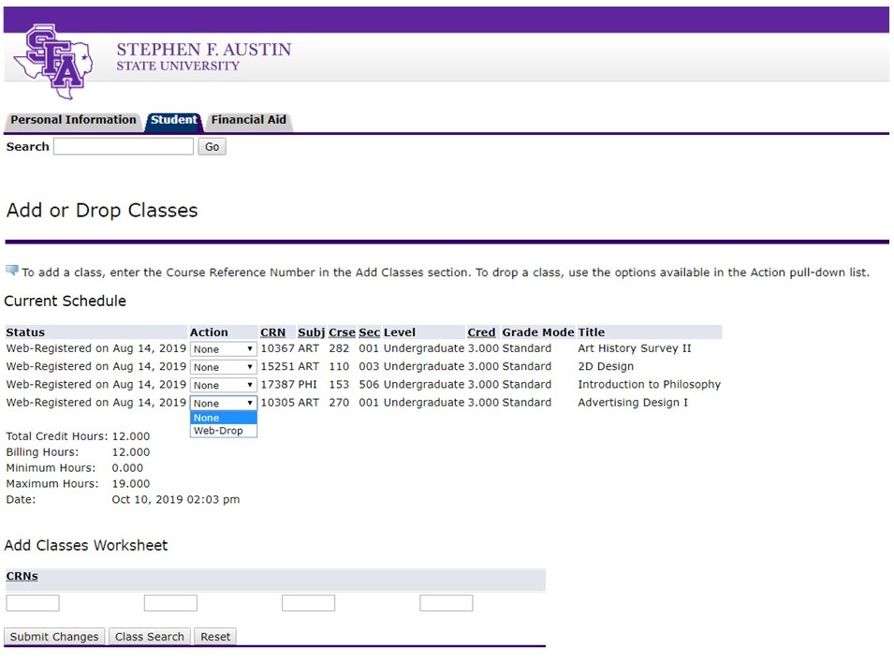Image resolution: width=894 pixels, height=663 pixels.
Task: Click the Search text field
Action: [x=124, y=147]
